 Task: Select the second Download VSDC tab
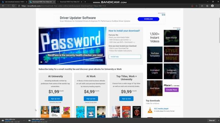point(42,2)
